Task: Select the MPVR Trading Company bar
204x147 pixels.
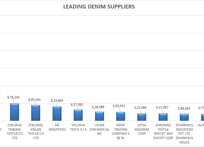Action: (x=121, y=116)
